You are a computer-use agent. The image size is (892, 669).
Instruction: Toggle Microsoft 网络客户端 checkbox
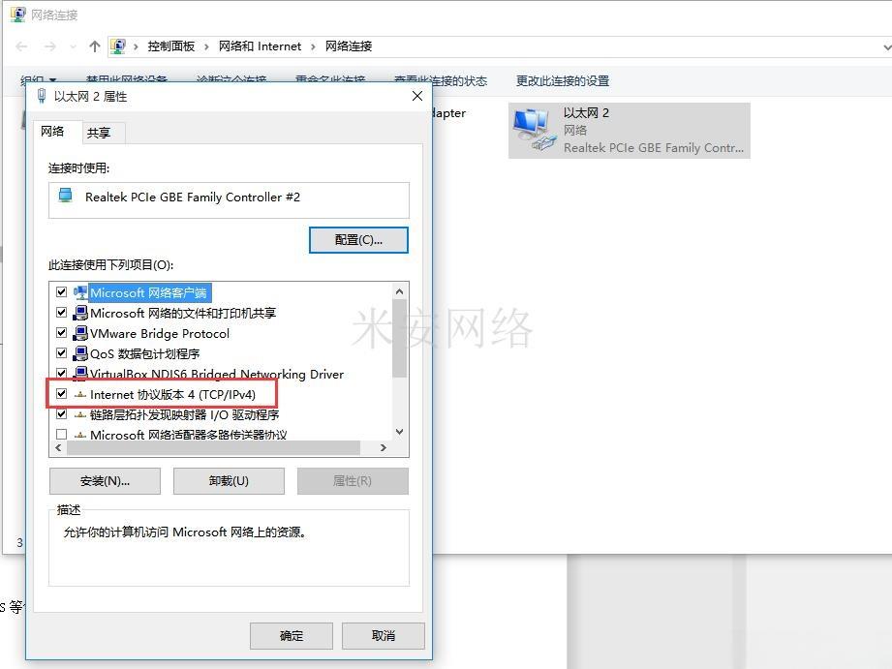click(x=61, y=292)
